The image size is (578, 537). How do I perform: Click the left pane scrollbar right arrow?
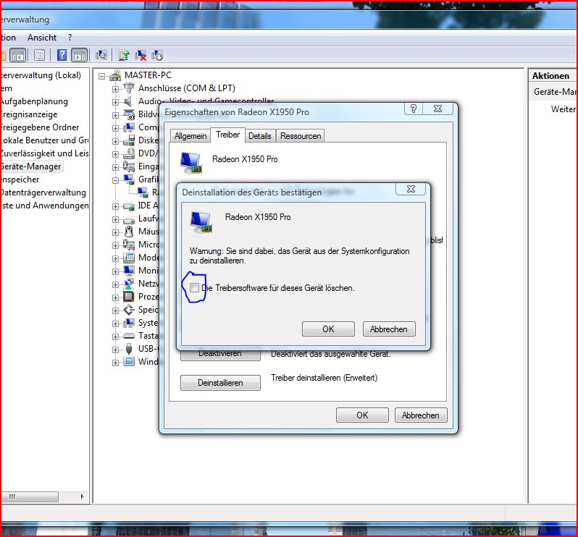tap(82, 496)
